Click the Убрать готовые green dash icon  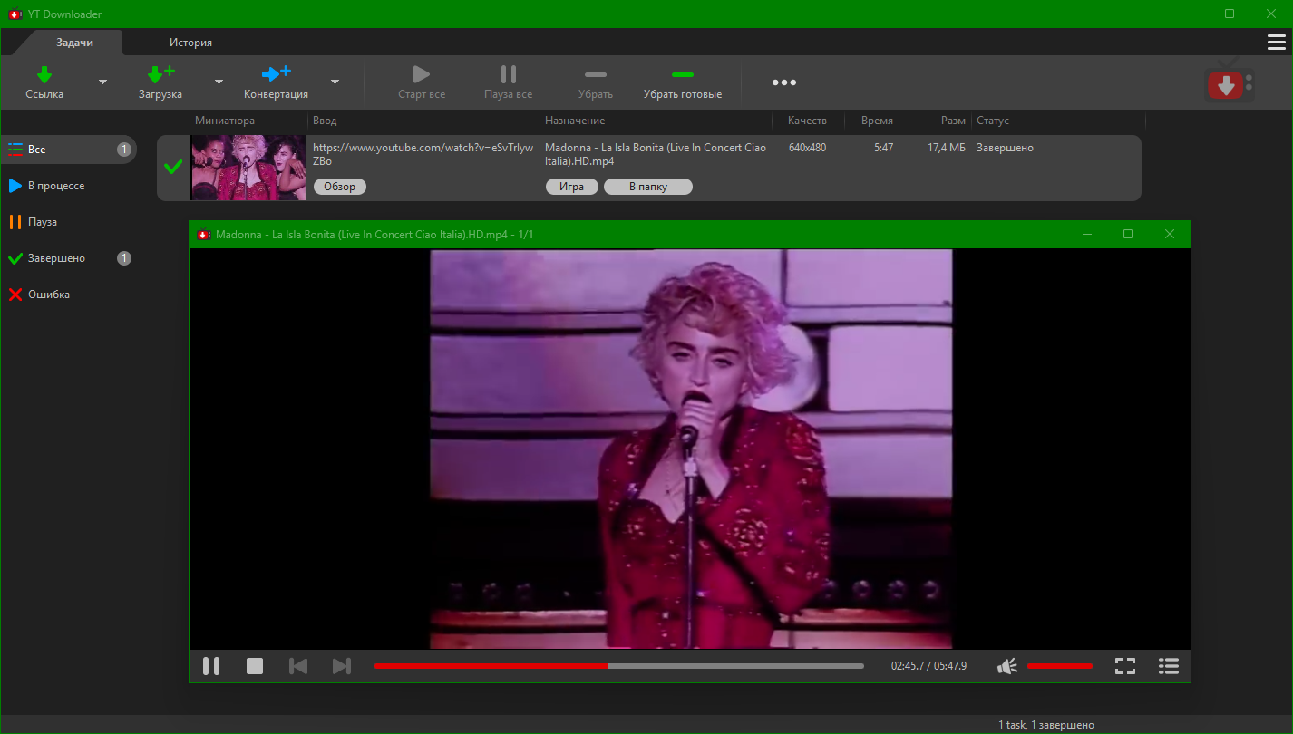coord(683,74)
